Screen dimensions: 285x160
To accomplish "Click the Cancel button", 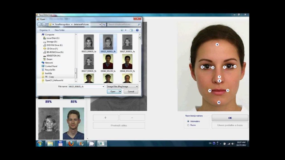I will [x=131, y=92].
